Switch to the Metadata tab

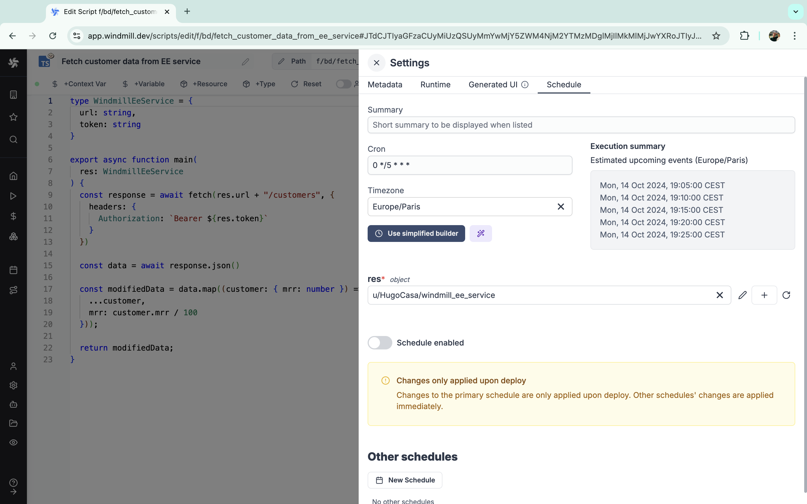[385, 85]
